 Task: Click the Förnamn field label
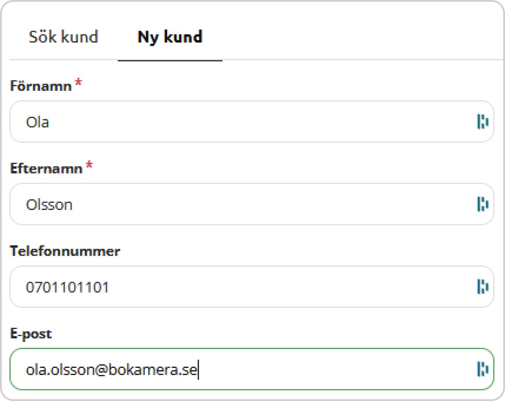click(41, 86)
